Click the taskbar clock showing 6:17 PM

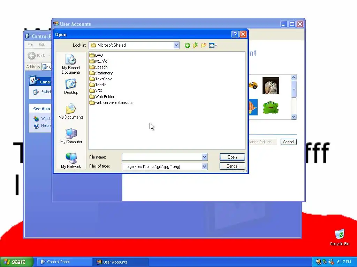click(x=344, y=262)
